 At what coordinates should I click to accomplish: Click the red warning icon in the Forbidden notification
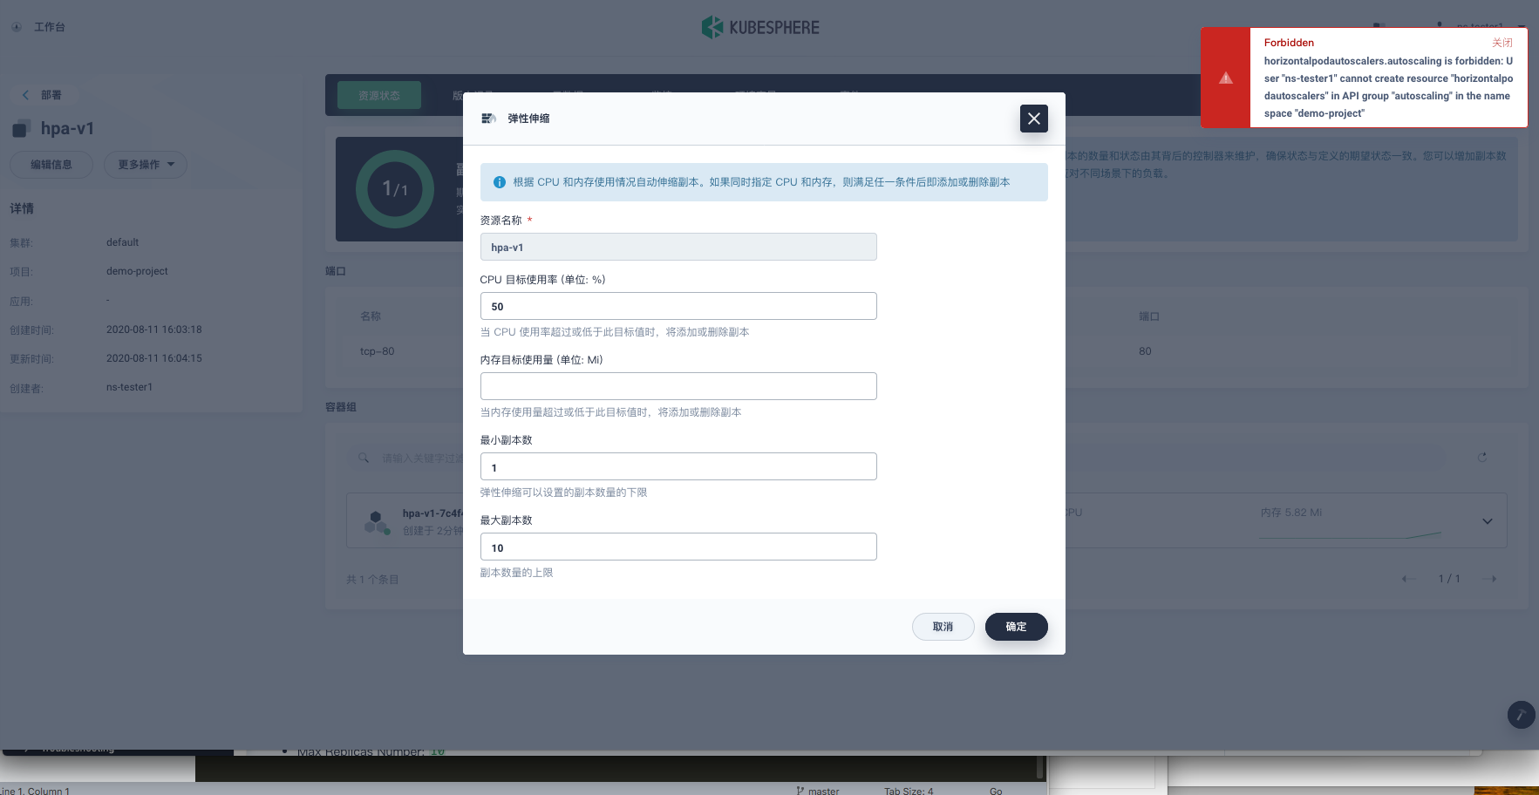1226,78
